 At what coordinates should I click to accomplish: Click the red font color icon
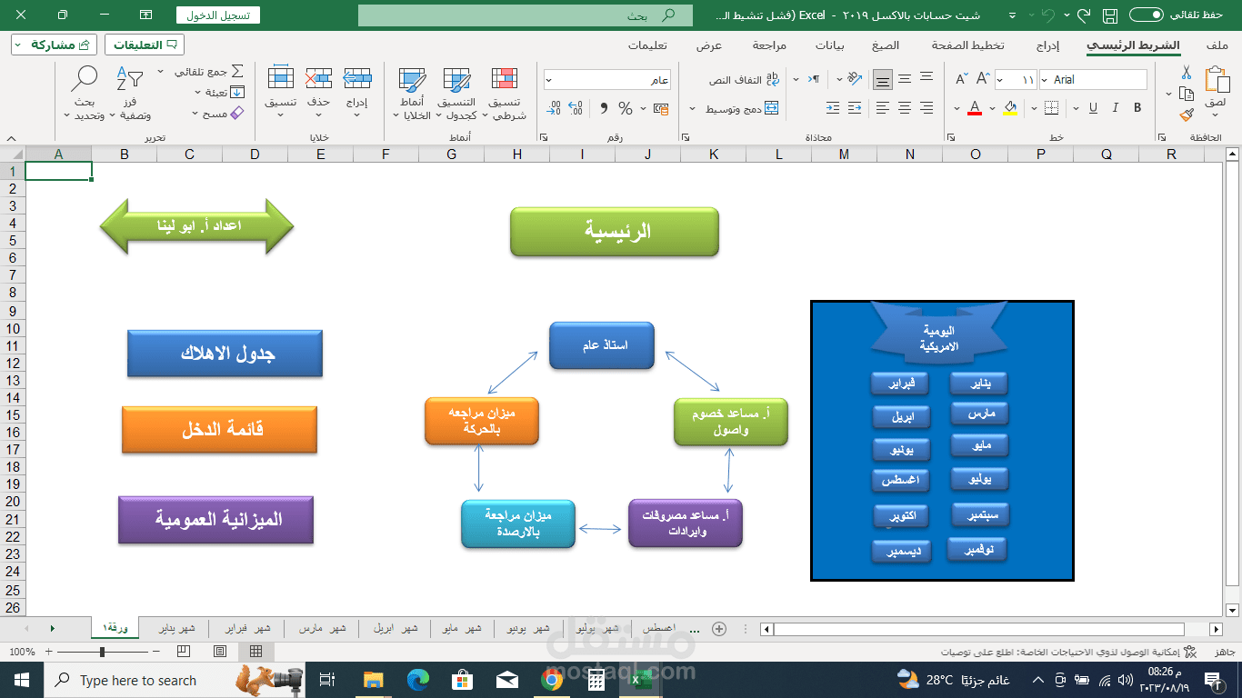[975, 108]
